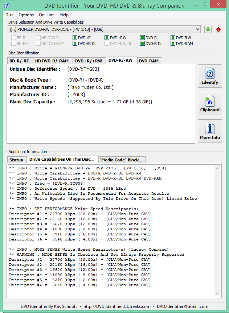Click scroll-up arrow in info log
The width and height of the screenshot is (229, 313).
[217, 169]
